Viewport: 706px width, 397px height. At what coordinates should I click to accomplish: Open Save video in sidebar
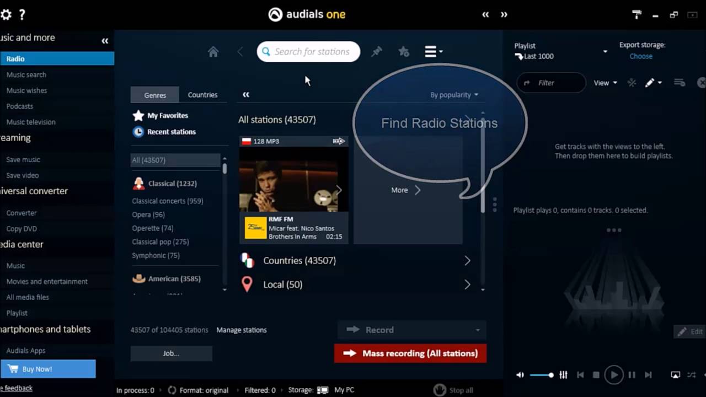coord(22,175)
